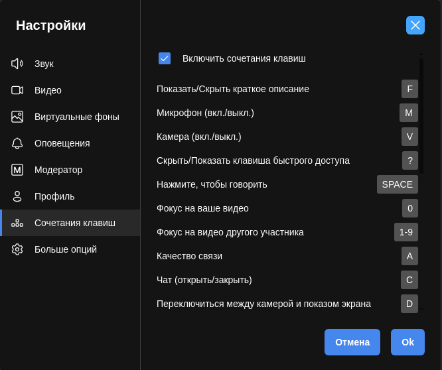Click the picture icon for Виртуальные фоны
442x370 pixels.
pyautogui.click(x=17, y=117)
